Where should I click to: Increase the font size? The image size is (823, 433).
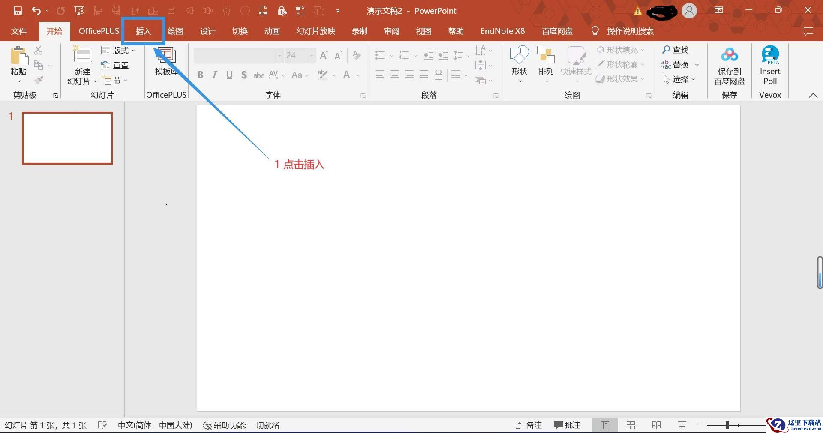tap(324, 55)
